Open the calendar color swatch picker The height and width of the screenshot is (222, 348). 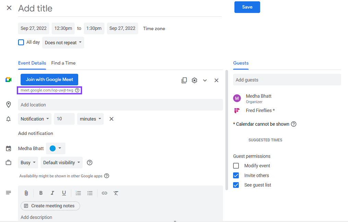(56, 148)
